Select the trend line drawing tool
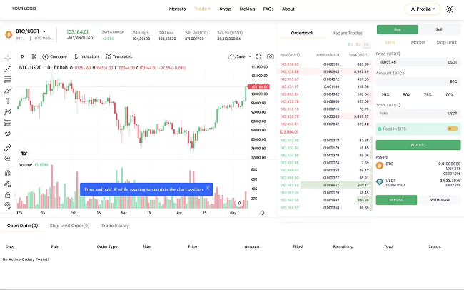 [7, 69]
